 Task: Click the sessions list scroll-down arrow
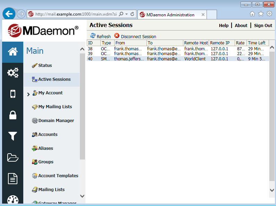pos(272,190)
